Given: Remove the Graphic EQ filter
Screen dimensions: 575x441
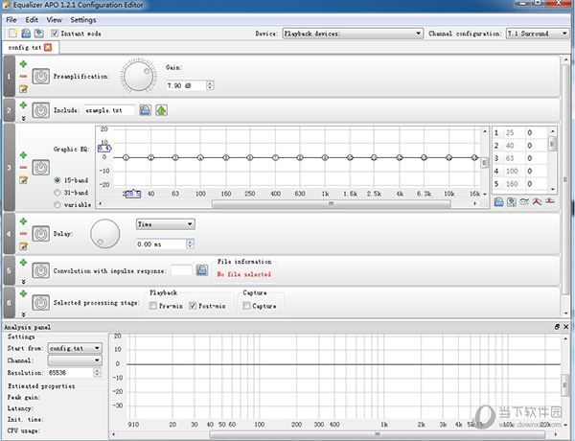Looking at the screenshot, I should pyautogui.click(x=23, y=168).
